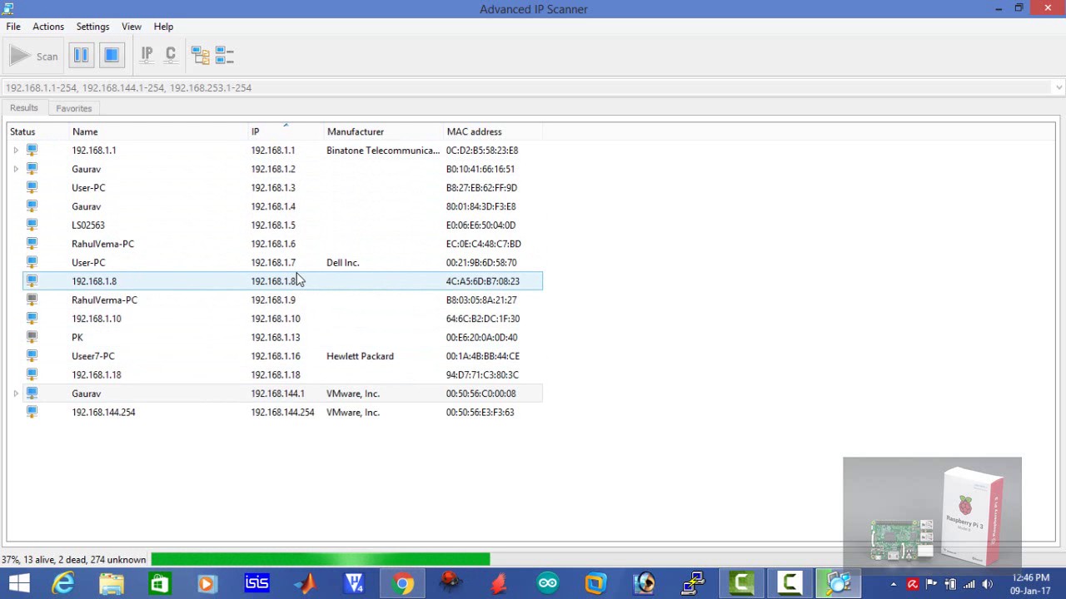
Task: Open the Actions menu
Action: point(48,27)
